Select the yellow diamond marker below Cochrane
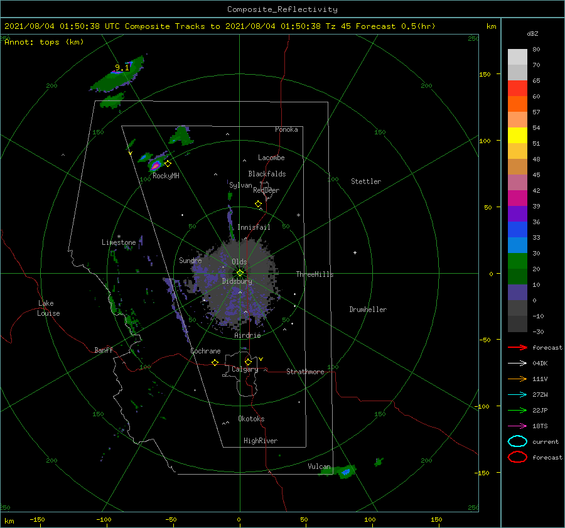This screenshot has height=528, width=565. (x=215, y=362)
